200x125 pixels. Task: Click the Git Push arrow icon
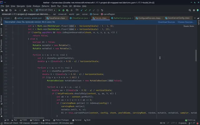(x=90, y=10)
